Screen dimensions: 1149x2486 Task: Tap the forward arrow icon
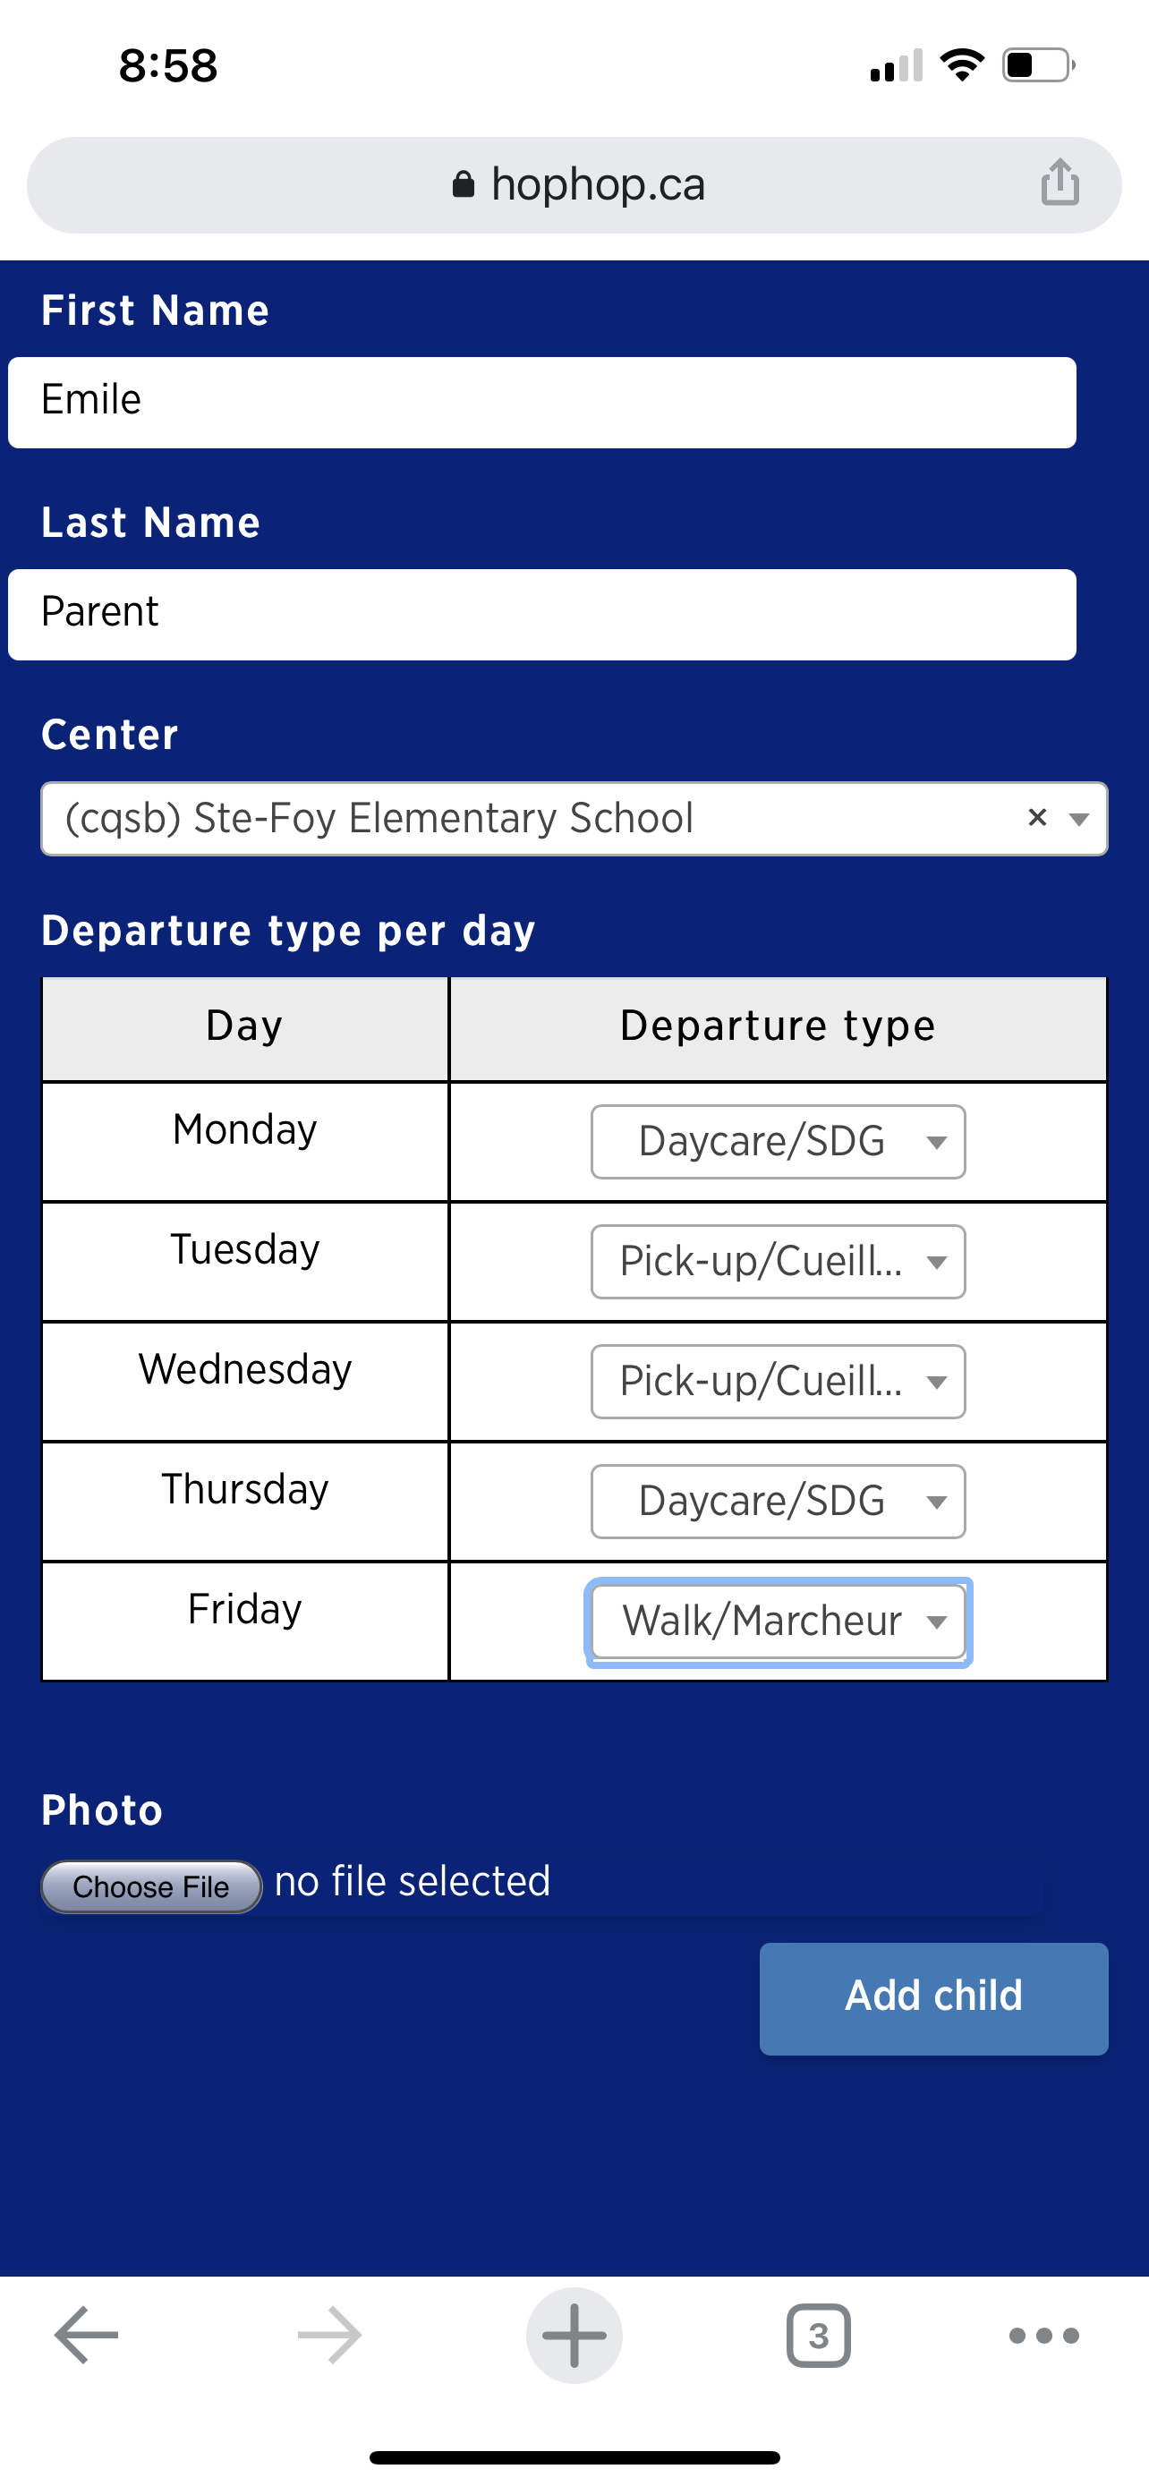(330, 2336)
